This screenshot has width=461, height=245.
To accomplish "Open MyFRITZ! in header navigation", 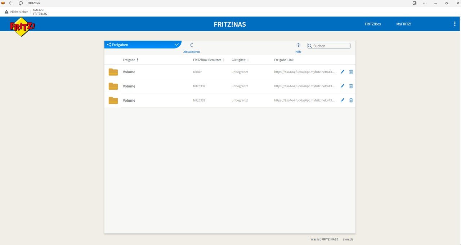I will click(x=404, y=24).
